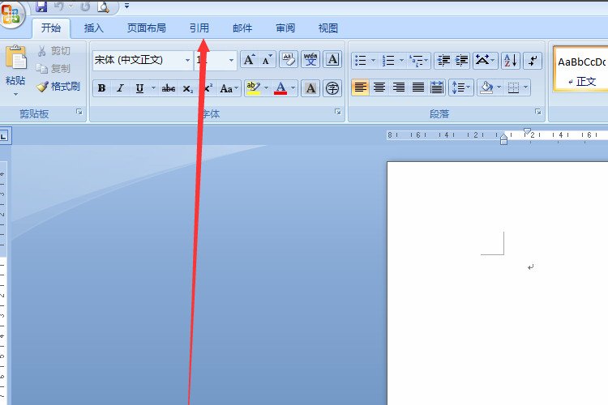Click the Bullets list icon
This screenshot has height=405, width=608.
tap(361, 61)
